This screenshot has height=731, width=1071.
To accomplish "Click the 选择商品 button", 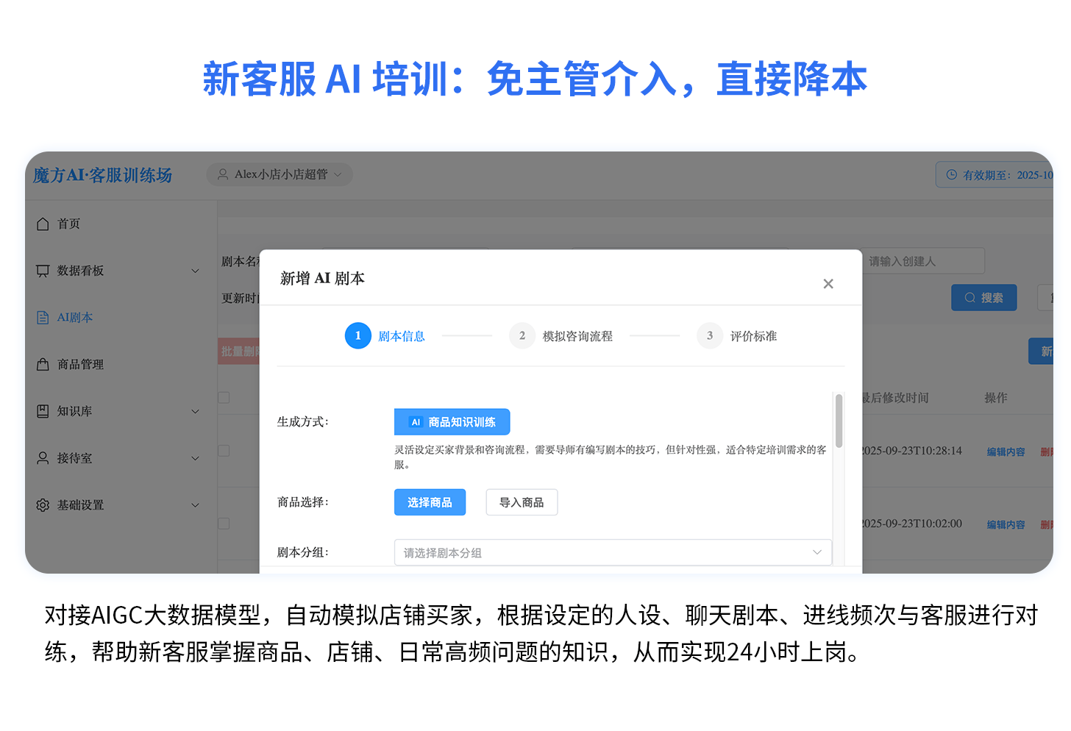I will click(x=430, y=502).
